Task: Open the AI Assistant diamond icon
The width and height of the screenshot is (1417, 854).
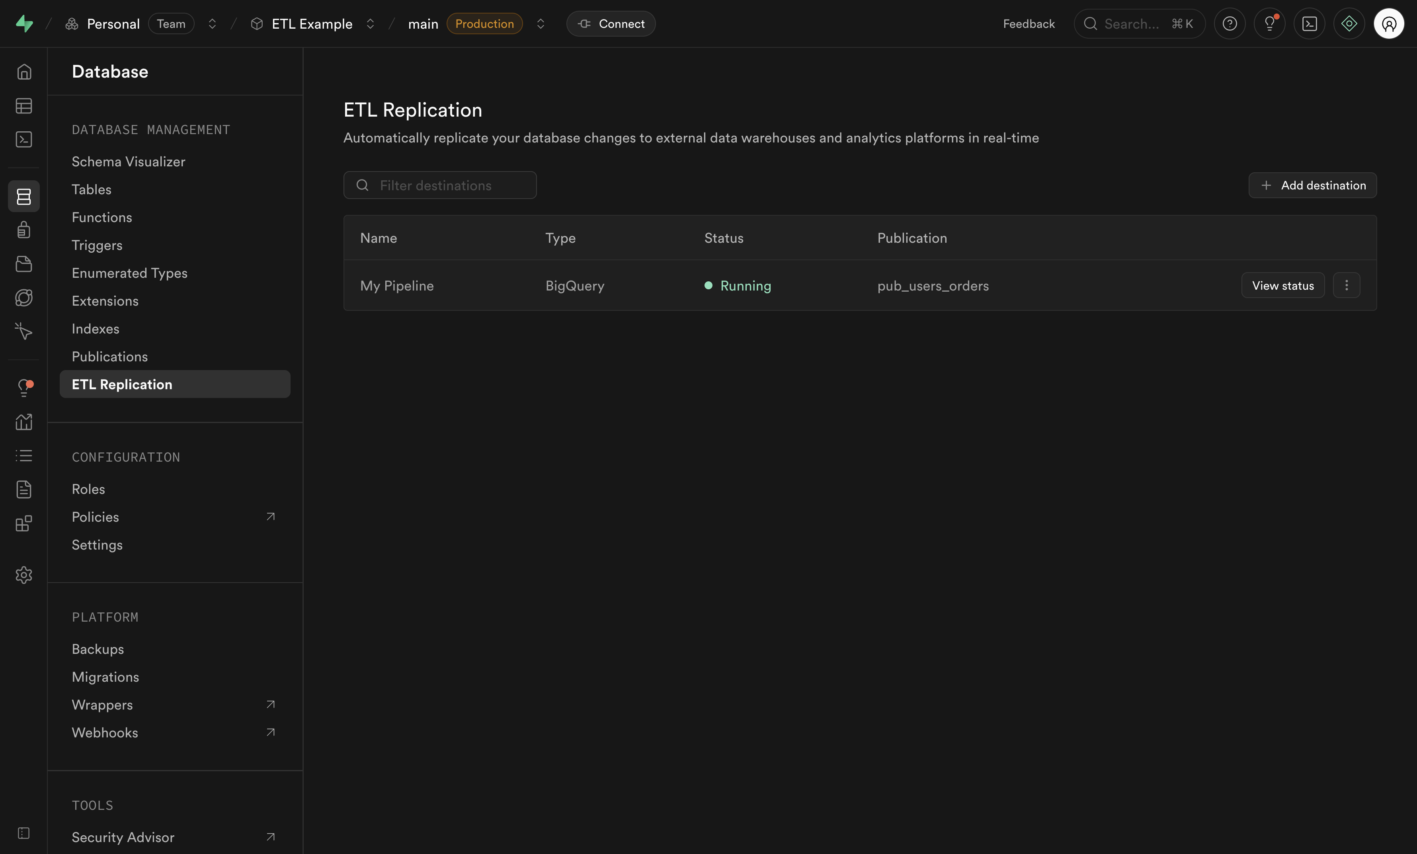Action: point(1349,23)
